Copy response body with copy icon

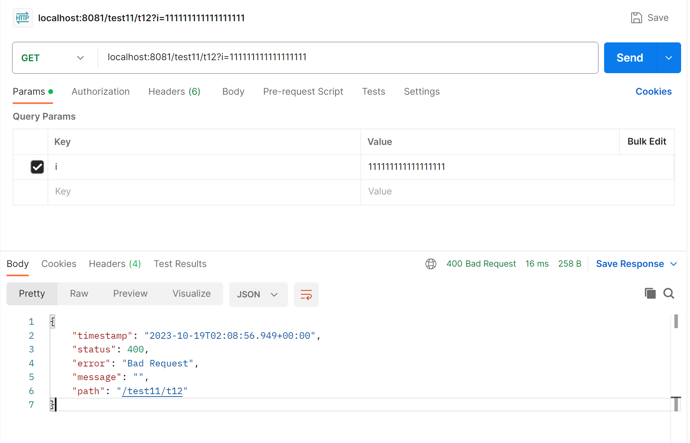(650, 293)
